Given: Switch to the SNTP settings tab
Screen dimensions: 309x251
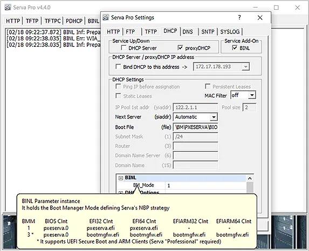Looking at the screenshot, I should tap(208, 32).
